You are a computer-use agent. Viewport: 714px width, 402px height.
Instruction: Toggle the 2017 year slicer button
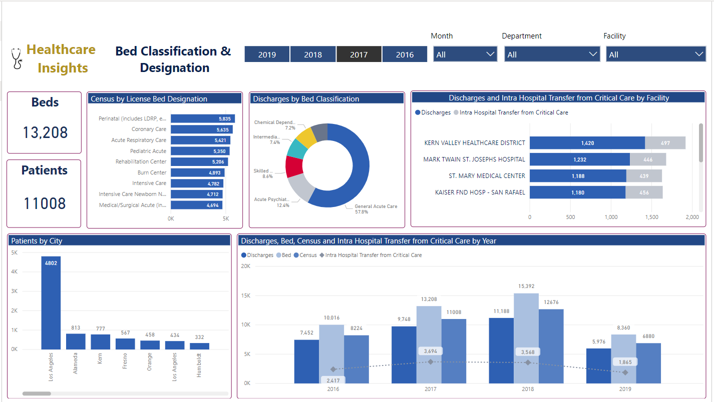[x=359, y=54]
